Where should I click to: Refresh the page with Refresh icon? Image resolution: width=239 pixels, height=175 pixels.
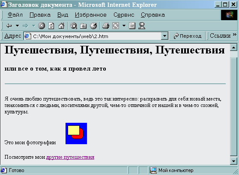51,26
